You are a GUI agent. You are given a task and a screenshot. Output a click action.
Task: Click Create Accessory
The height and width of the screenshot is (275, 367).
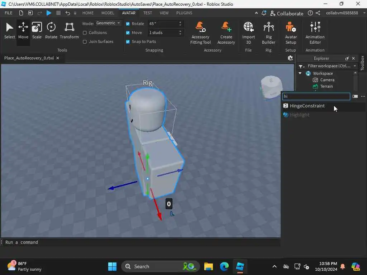coord(226,33)
